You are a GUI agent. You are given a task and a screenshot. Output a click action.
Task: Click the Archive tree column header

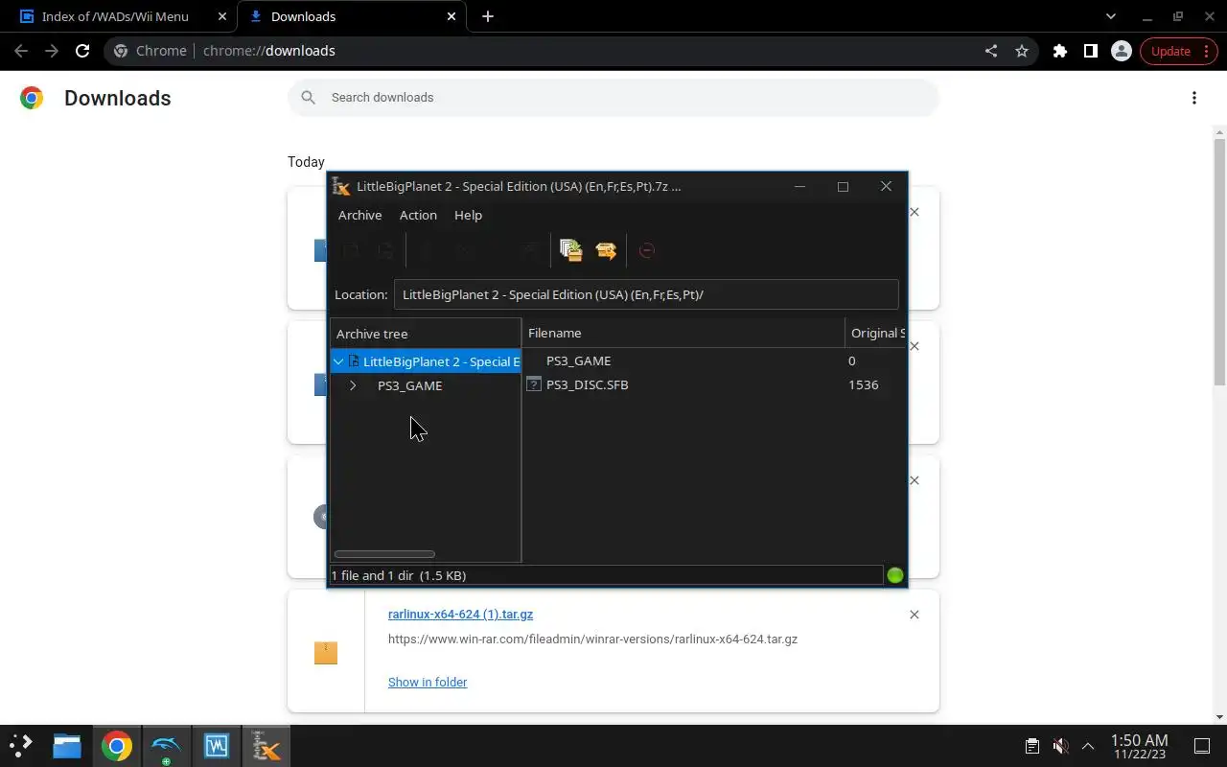pos(426,334)
